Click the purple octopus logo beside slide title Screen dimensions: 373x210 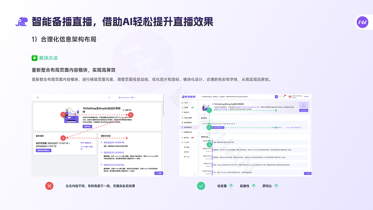22,22
